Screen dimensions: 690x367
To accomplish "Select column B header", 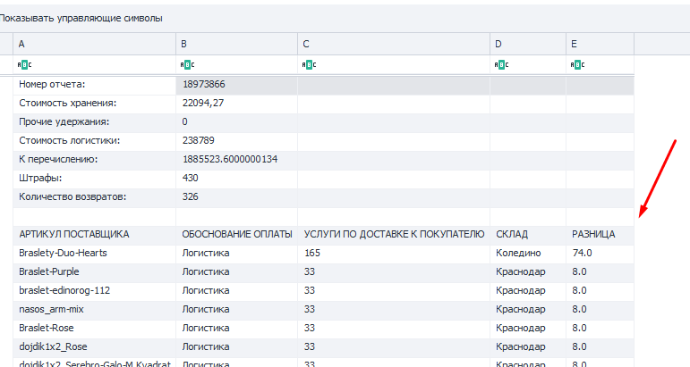I will tap(237, 44).
